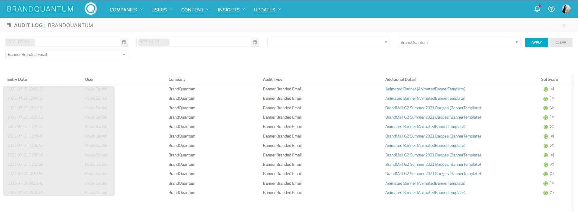
Task: Open the Users menu
Action: pos(162,10)
